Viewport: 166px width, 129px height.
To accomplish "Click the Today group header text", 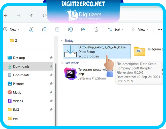I will [69, 41].
